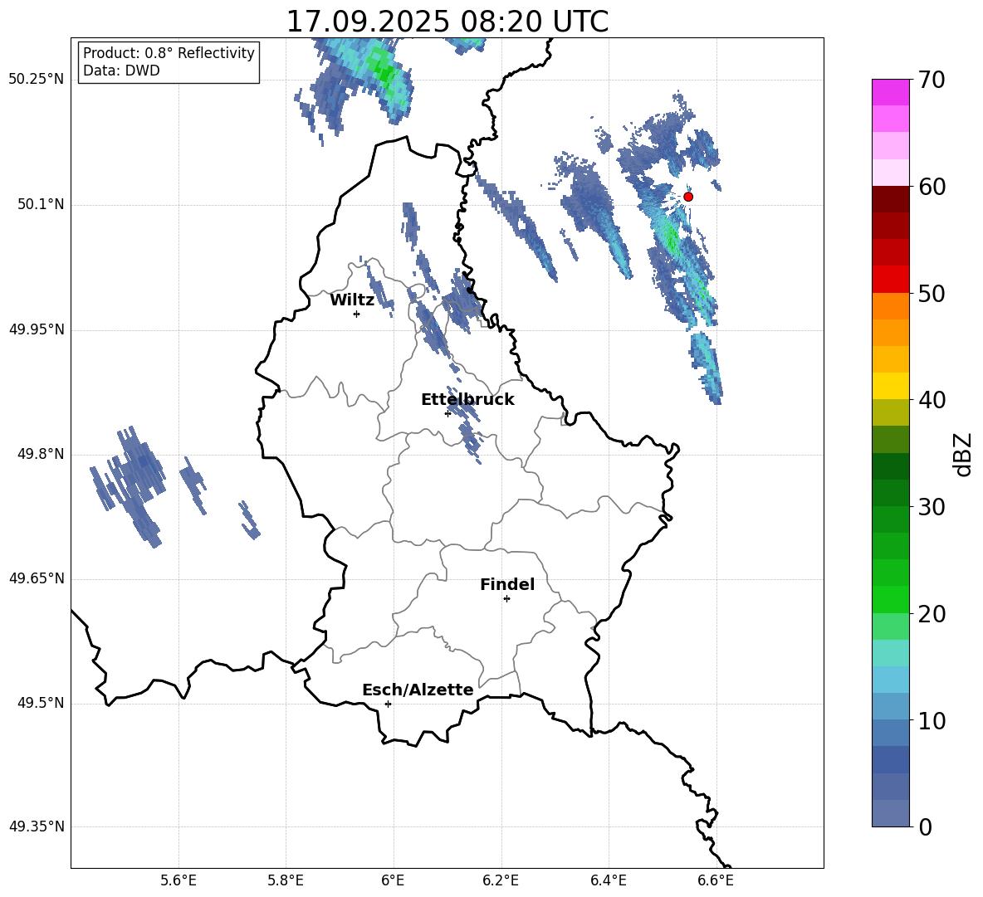The height and width of the screenshot is (897, 983).
Task: Click the colorbar tick label 60
Action: tap(932, 187)
